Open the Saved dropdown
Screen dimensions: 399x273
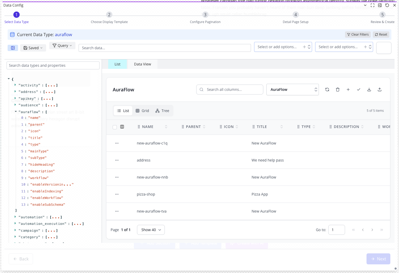tap(33, 48)
